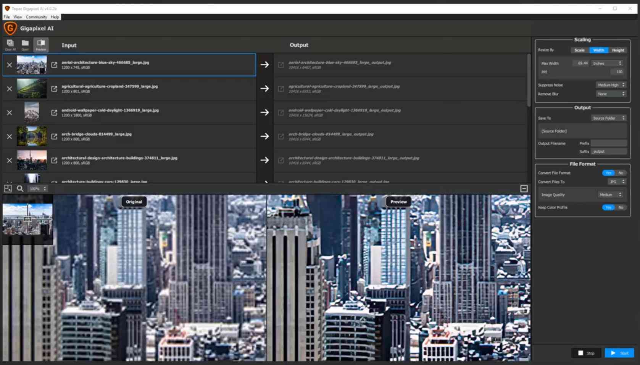The width and height of the screenshot is (640, 365).
Task: Select Scale resize mode
Action: pyautogui.click(x=580, y=50)
